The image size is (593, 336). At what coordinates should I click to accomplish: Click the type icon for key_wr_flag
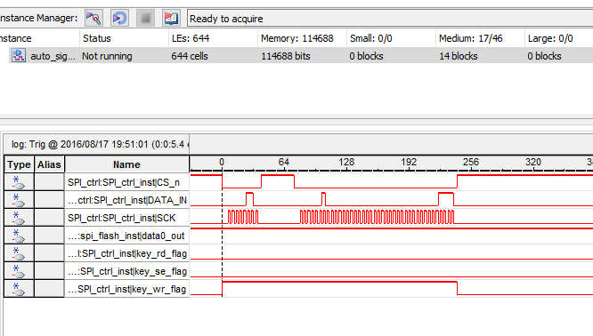point(19,288)
